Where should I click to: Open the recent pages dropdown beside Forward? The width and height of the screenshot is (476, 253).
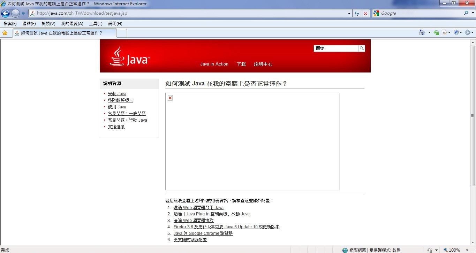pyautogui.click(x=23, y=14)
